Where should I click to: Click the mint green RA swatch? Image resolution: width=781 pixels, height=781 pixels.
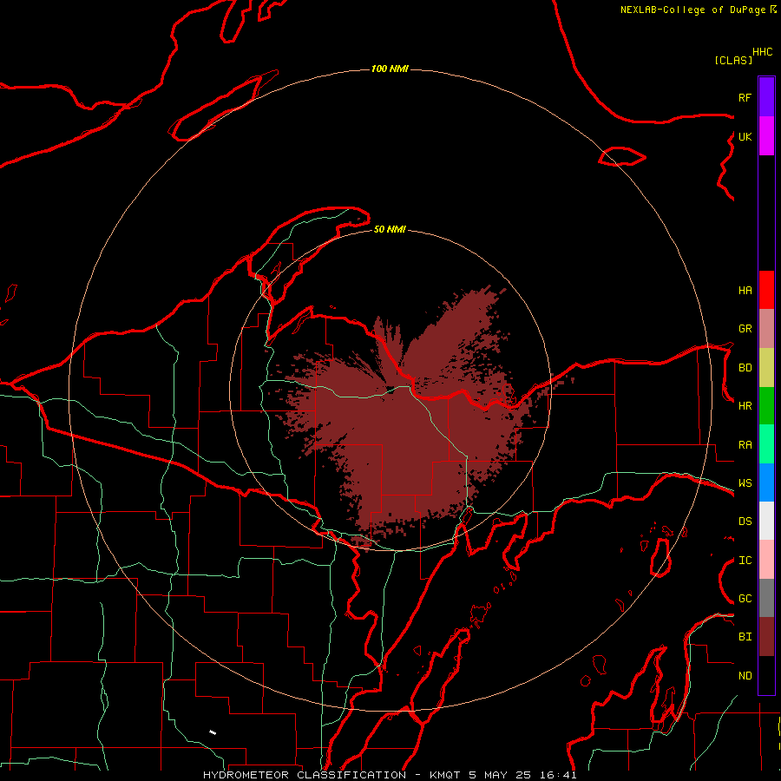click(x=766, y=444)
